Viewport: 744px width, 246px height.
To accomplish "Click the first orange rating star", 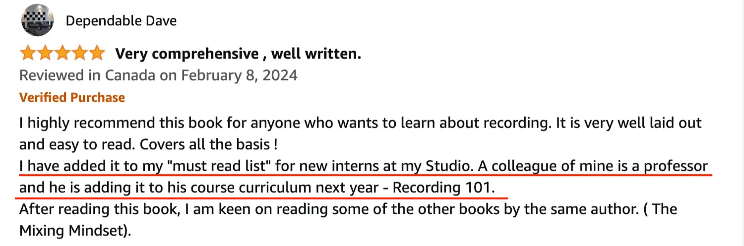I will (28, 53).
